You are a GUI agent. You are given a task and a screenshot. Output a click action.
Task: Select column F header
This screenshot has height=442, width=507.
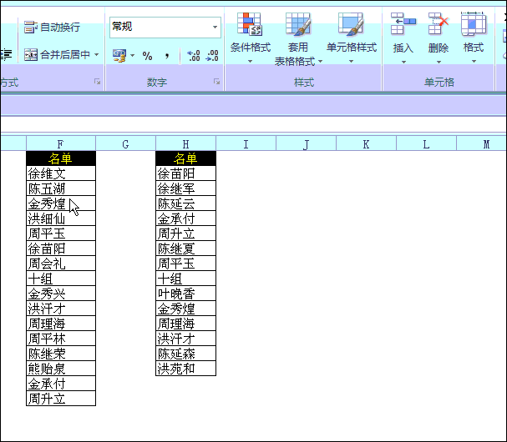tap(61, 143)
